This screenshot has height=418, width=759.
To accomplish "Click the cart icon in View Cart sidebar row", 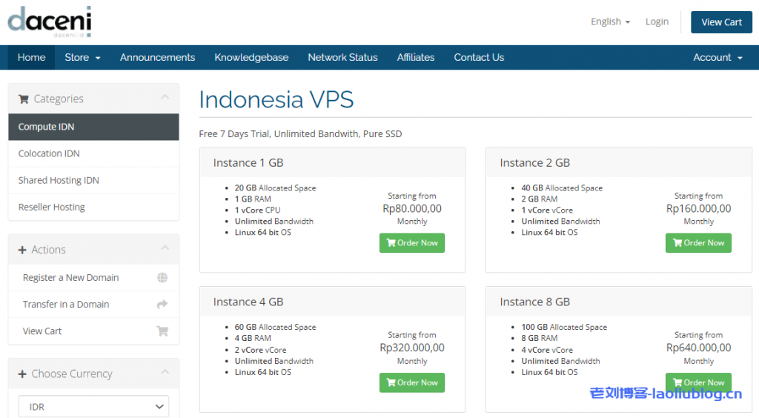I will [x=162, y=331].
